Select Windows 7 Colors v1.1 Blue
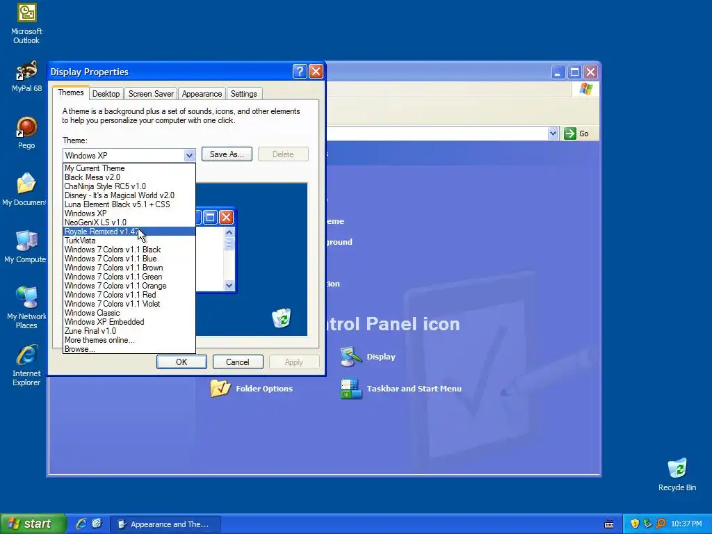712x534 pixels. (x=129, y=259)
